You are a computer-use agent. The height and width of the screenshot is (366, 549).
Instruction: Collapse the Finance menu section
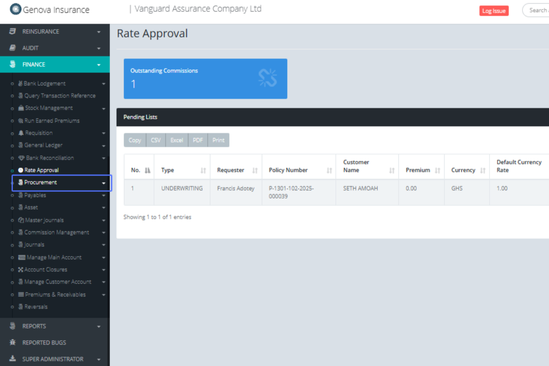[x=99, y=65]
